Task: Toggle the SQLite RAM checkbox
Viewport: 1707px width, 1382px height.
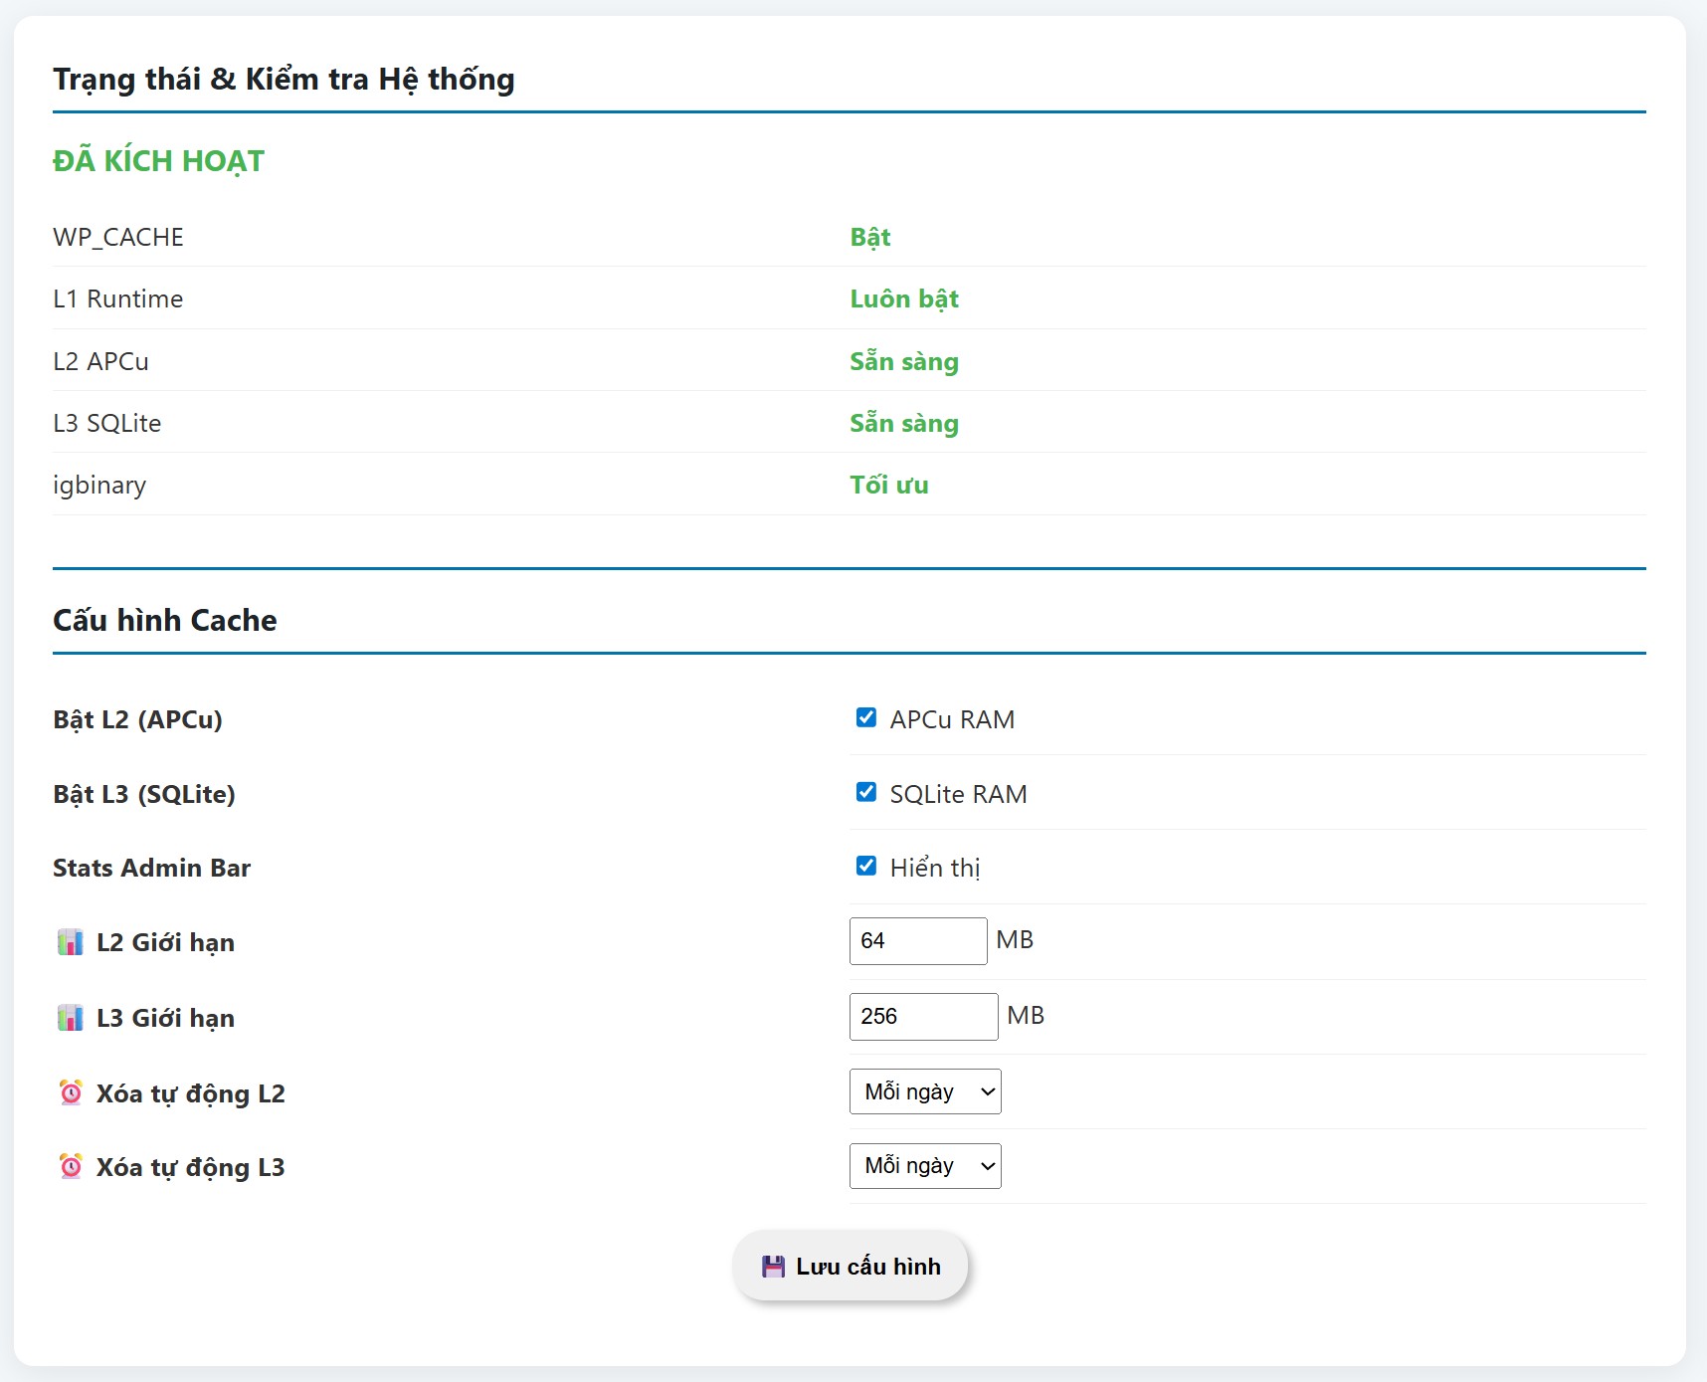Action: tap(866, 793)
